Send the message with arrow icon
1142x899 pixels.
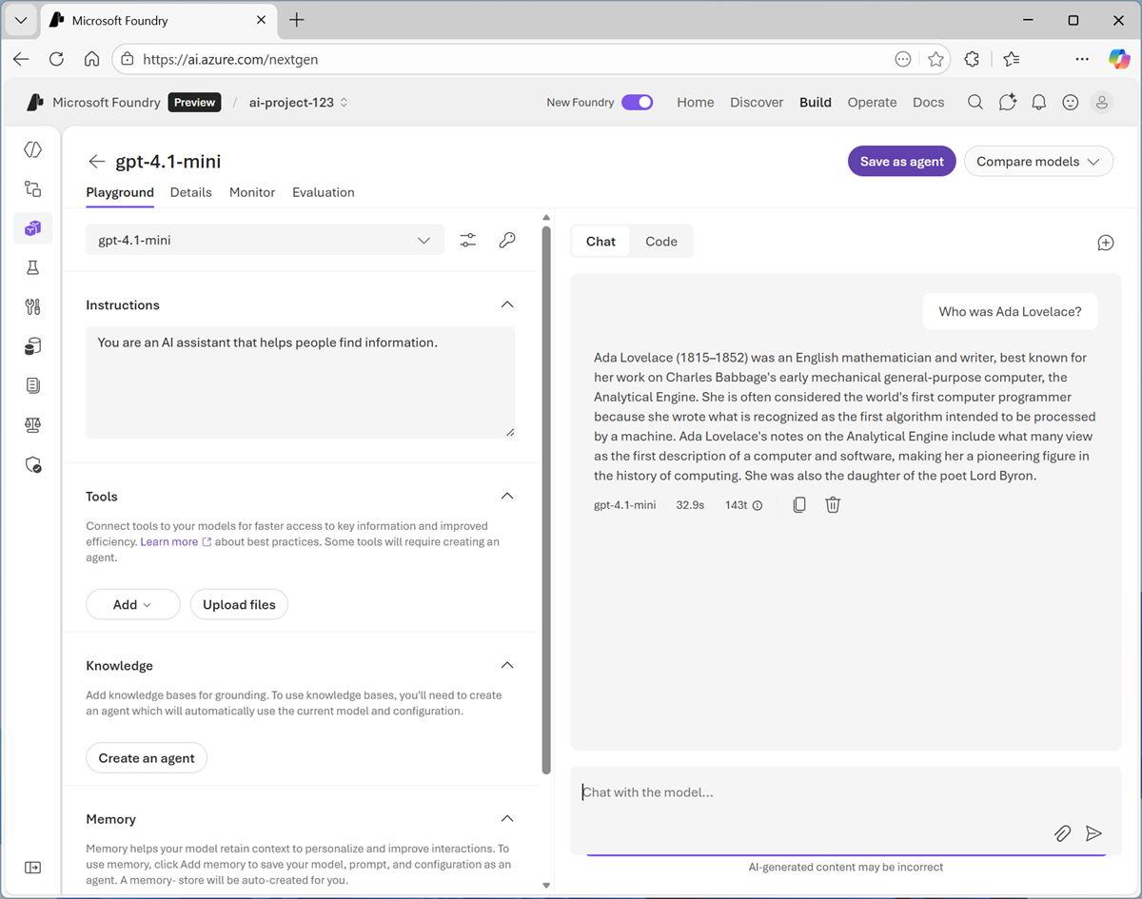1093,833
